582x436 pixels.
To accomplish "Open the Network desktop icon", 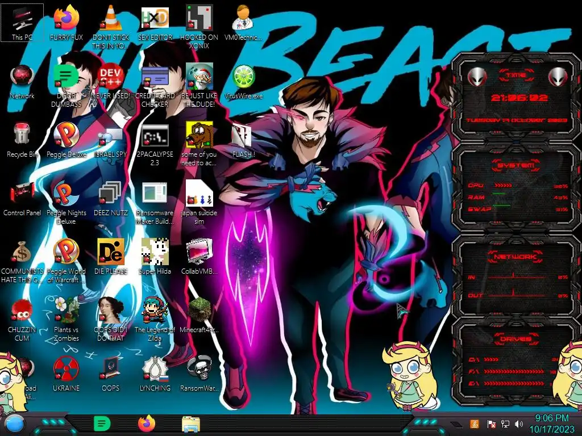I will (x=22, y=82).
